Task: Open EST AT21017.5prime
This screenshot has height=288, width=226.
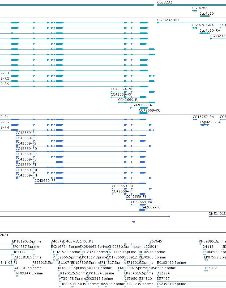Action: point(28,268)
